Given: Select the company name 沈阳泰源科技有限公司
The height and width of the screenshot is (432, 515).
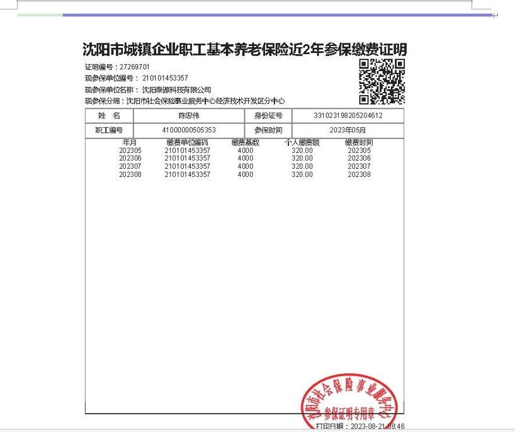Looking at the screenshot, I should [176, 89].
